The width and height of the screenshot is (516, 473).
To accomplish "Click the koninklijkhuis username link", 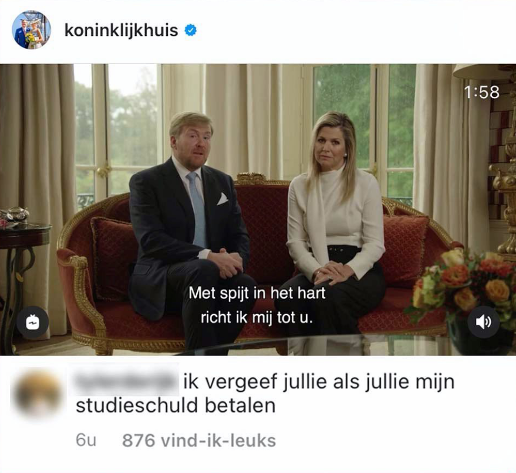I will 121,31.
